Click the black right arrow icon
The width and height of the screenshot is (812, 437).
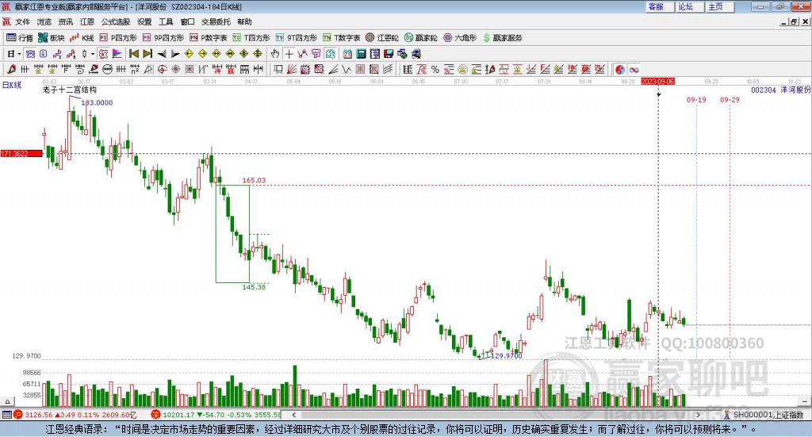click(175, 54)
